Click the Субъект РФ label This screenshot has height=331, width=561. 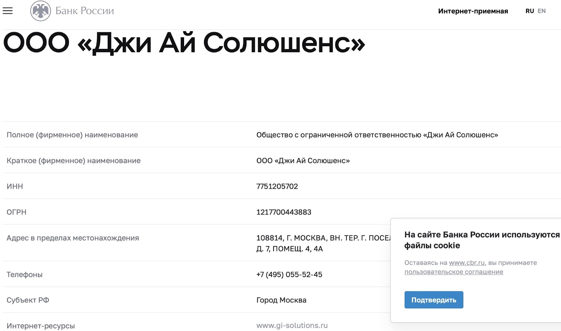click(28, 300)
